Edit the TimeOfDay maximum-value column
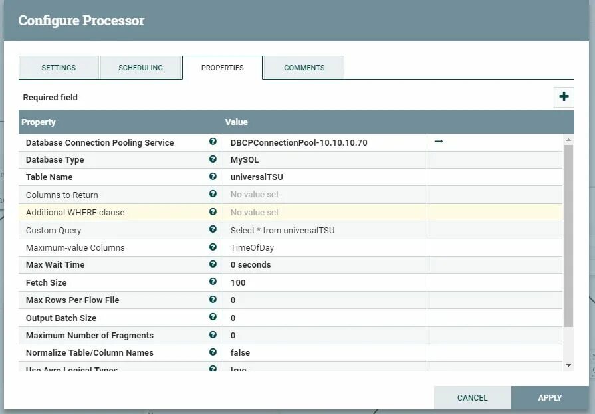Screen dimensions: 595x414 tap(325, 247)
